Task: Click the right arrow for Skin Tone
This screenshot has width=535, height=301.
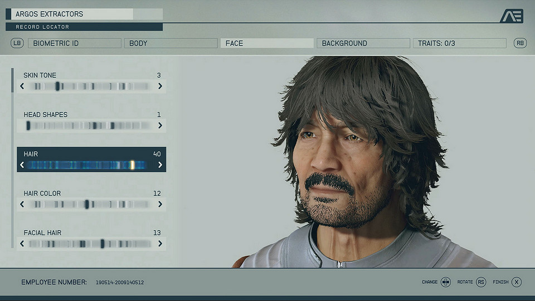Action: click(160, 86)
